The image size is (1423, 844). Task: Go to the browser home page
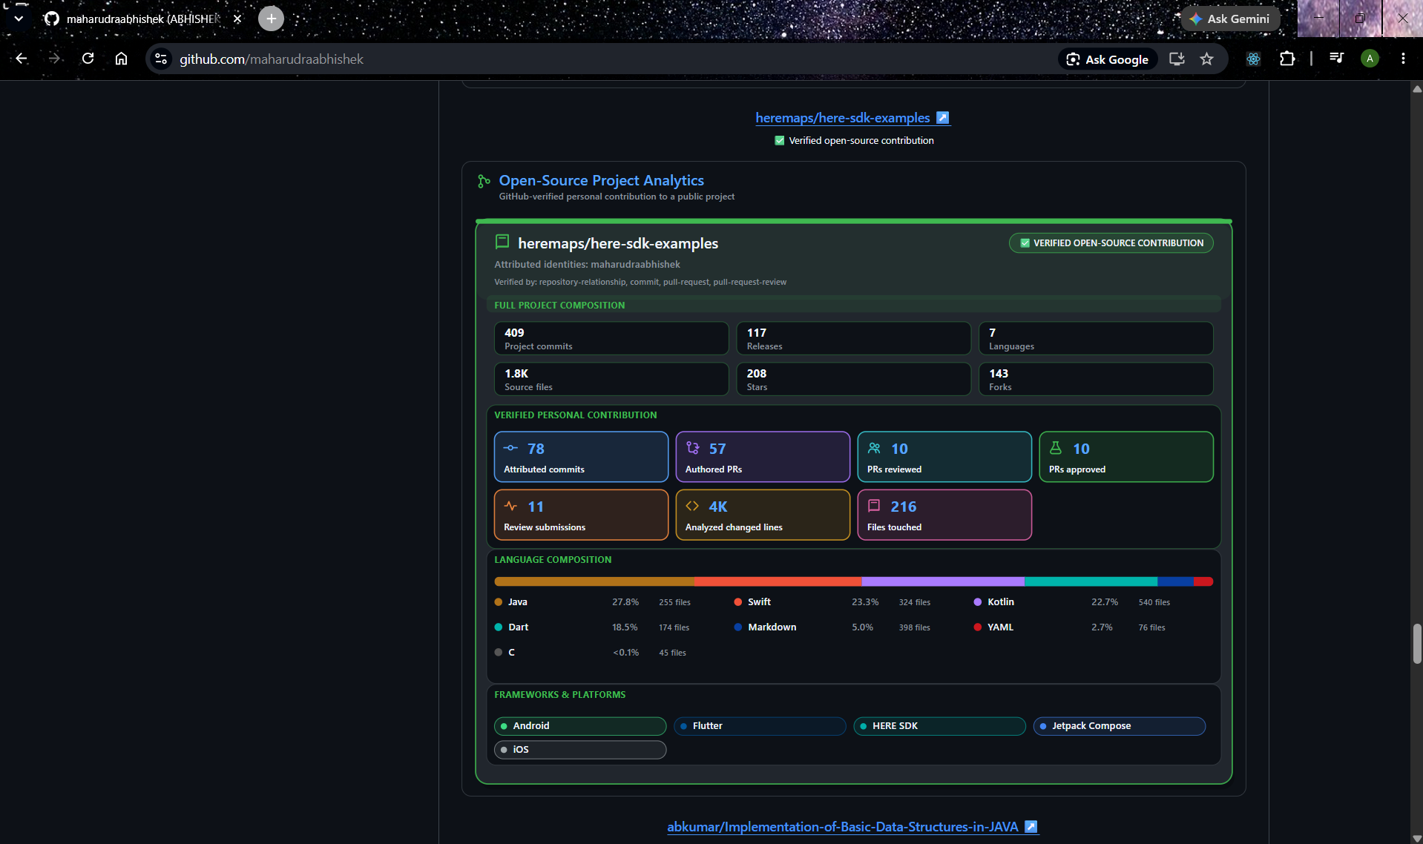click(x=121, y=59)
